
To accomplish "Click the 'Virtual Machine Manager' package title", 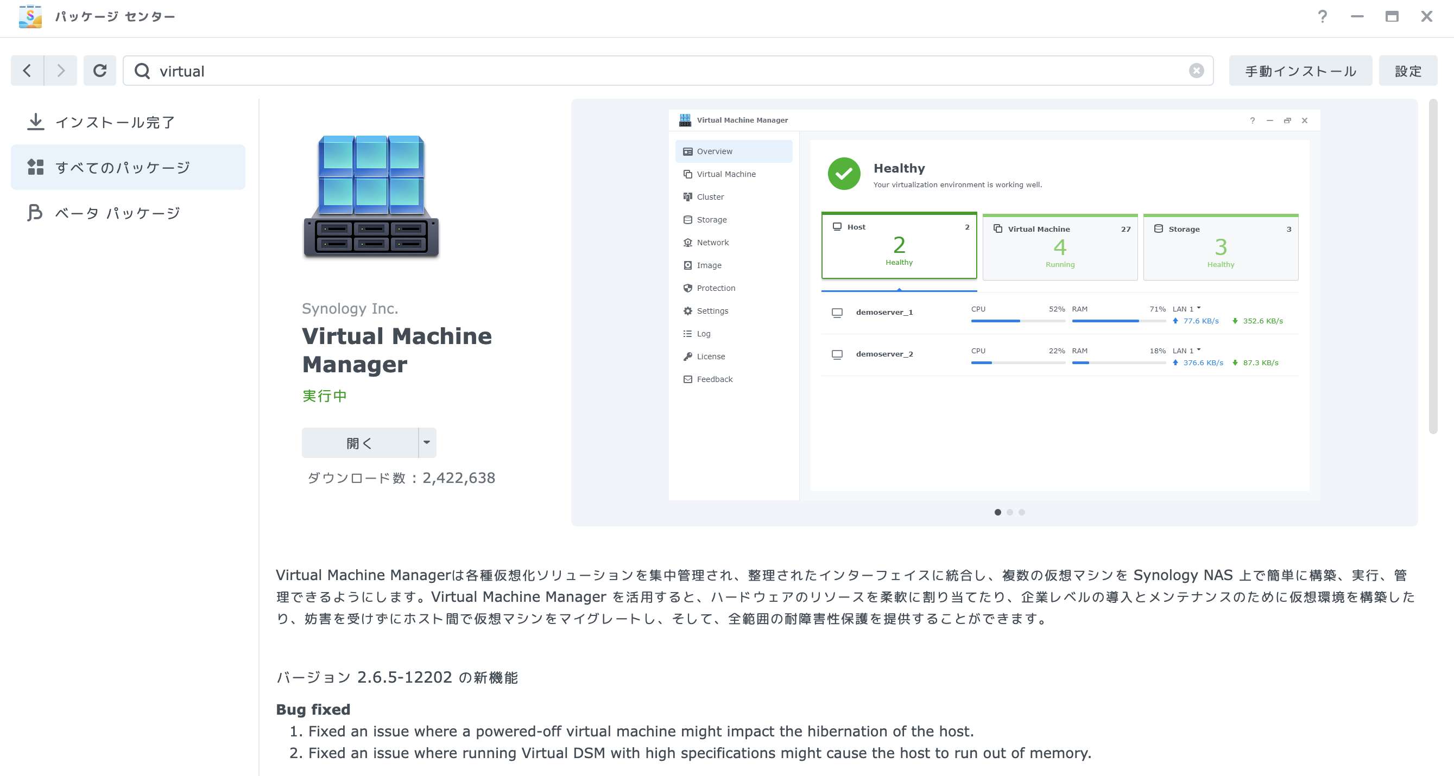I will coord(397,350).
